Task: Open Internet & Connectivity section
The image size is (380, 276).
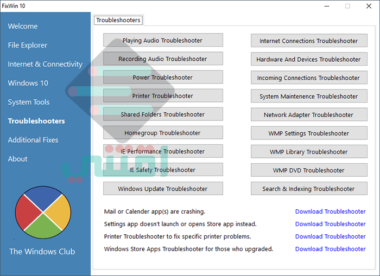Action: (x=45, y=64)
